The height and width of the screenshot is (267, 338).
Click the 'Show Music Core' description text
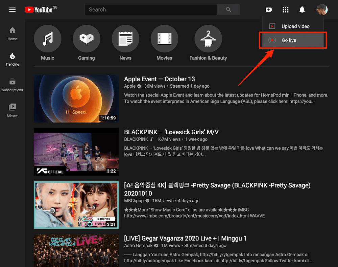pyautogui.click(x=194, y=213)
